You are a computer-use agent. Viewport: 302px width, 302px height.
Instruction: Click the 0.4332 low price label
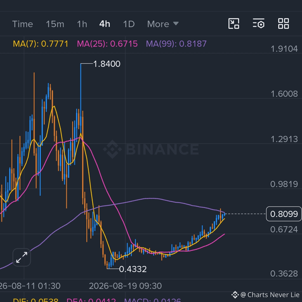(133, 269)
